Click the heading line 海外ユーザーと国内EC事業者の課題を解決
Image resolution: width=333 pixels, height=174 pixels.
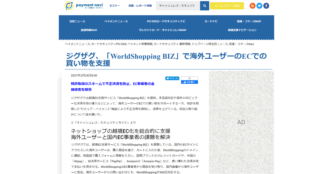(120, 137)
